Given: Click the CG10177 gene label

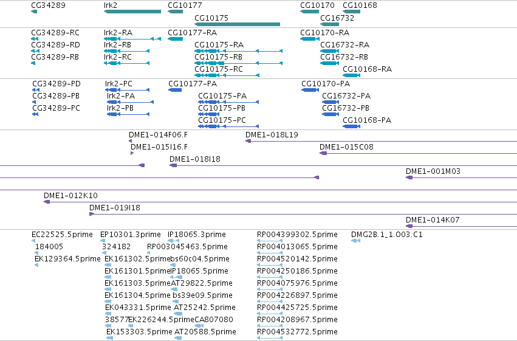Looking at the screenshot, I should click(185, 5).
